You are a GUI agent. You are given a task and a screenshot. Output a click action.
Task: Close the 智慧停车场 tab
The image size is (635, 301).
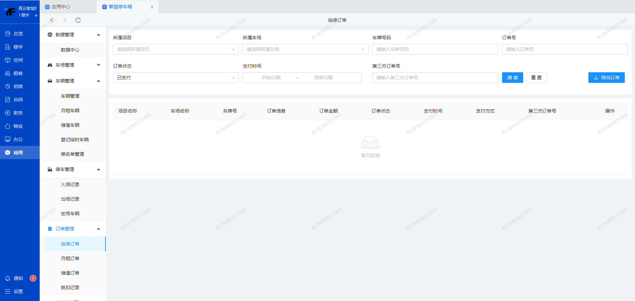152,7
